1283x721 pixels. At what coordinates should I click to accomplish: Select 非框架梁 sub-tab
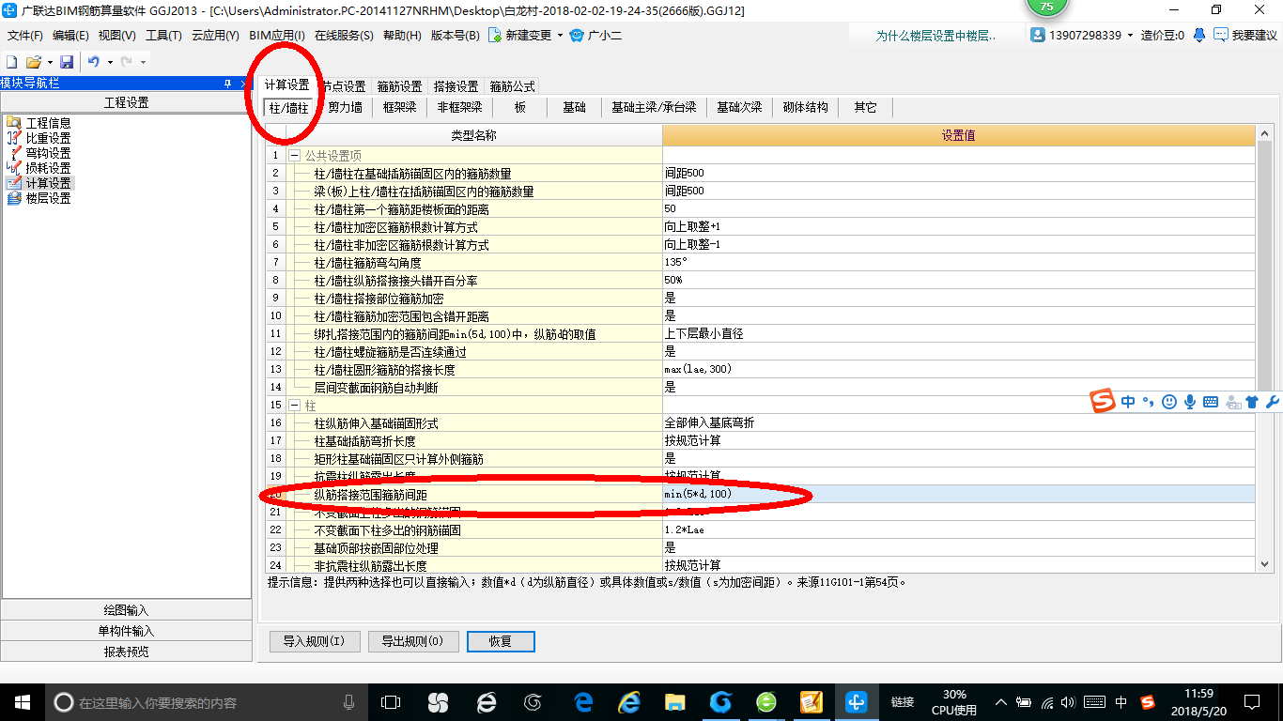pos(460,108)
